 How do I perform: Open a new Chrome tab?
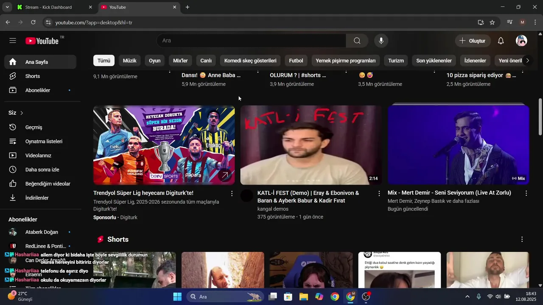187,7
